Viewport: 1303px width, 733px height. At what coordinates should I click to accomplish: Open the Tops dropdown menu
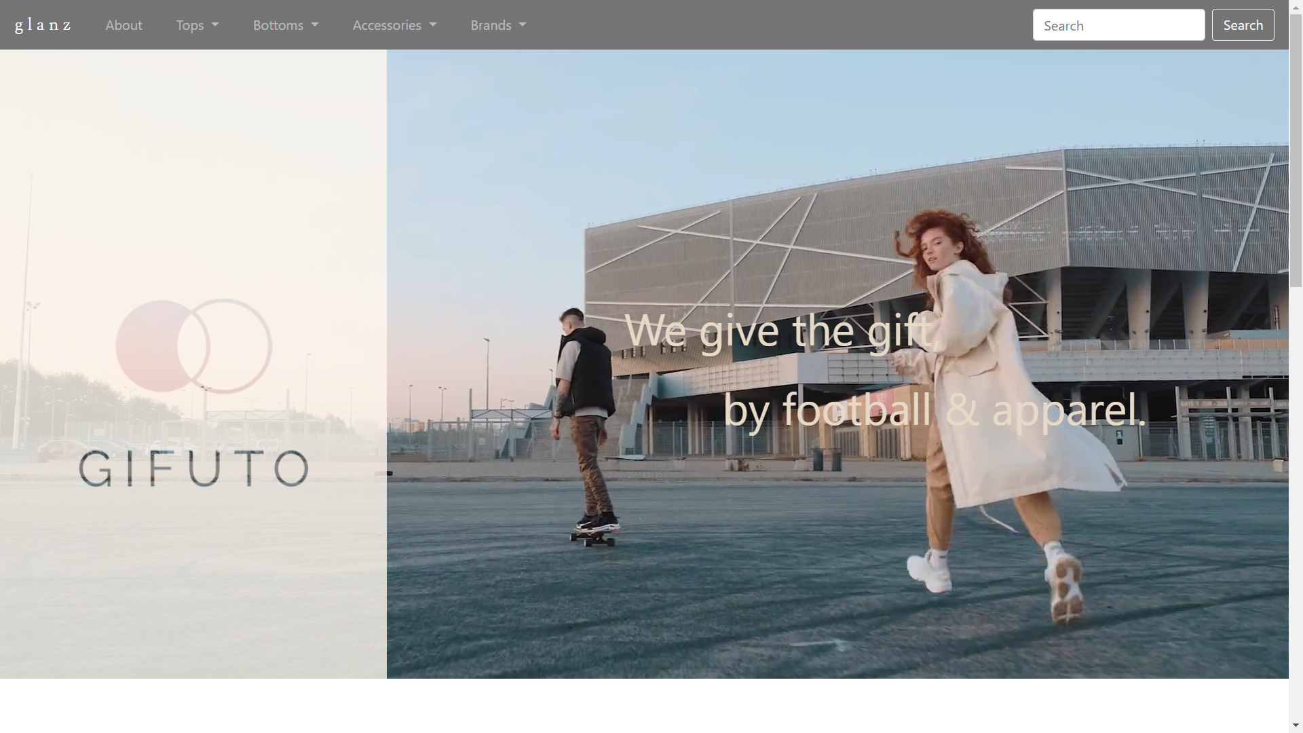click(197, 25)
